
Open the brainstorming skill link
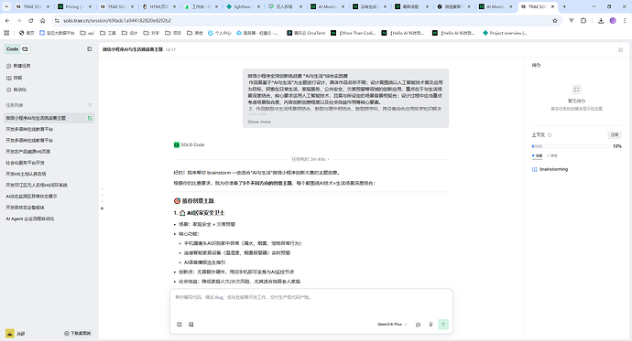pos(550,169)
